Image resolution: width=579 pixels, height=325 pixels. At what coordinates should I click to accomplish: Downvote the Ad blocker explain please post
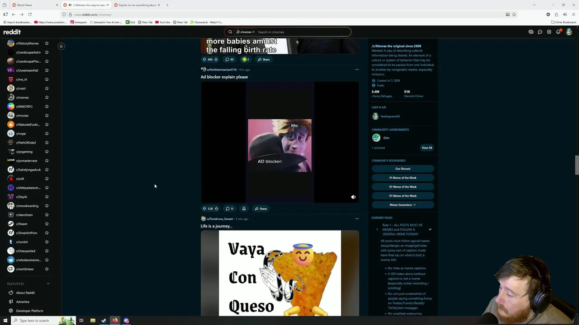pyautogui.click(x=216, y=209)
